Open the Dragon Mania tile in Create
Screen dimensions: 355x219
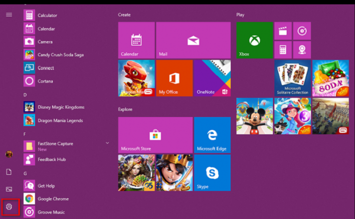[137, 78]
